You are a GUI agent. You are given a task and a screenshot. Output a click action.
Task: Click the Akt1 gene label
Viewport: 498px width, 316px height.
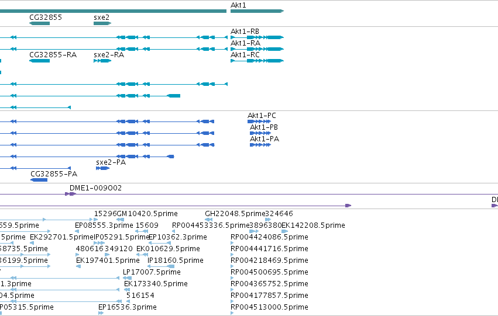pos(238,5)
